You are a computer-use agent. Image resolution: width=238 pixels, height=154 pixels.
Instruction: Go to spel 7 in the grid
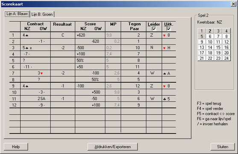coord(218,36)
